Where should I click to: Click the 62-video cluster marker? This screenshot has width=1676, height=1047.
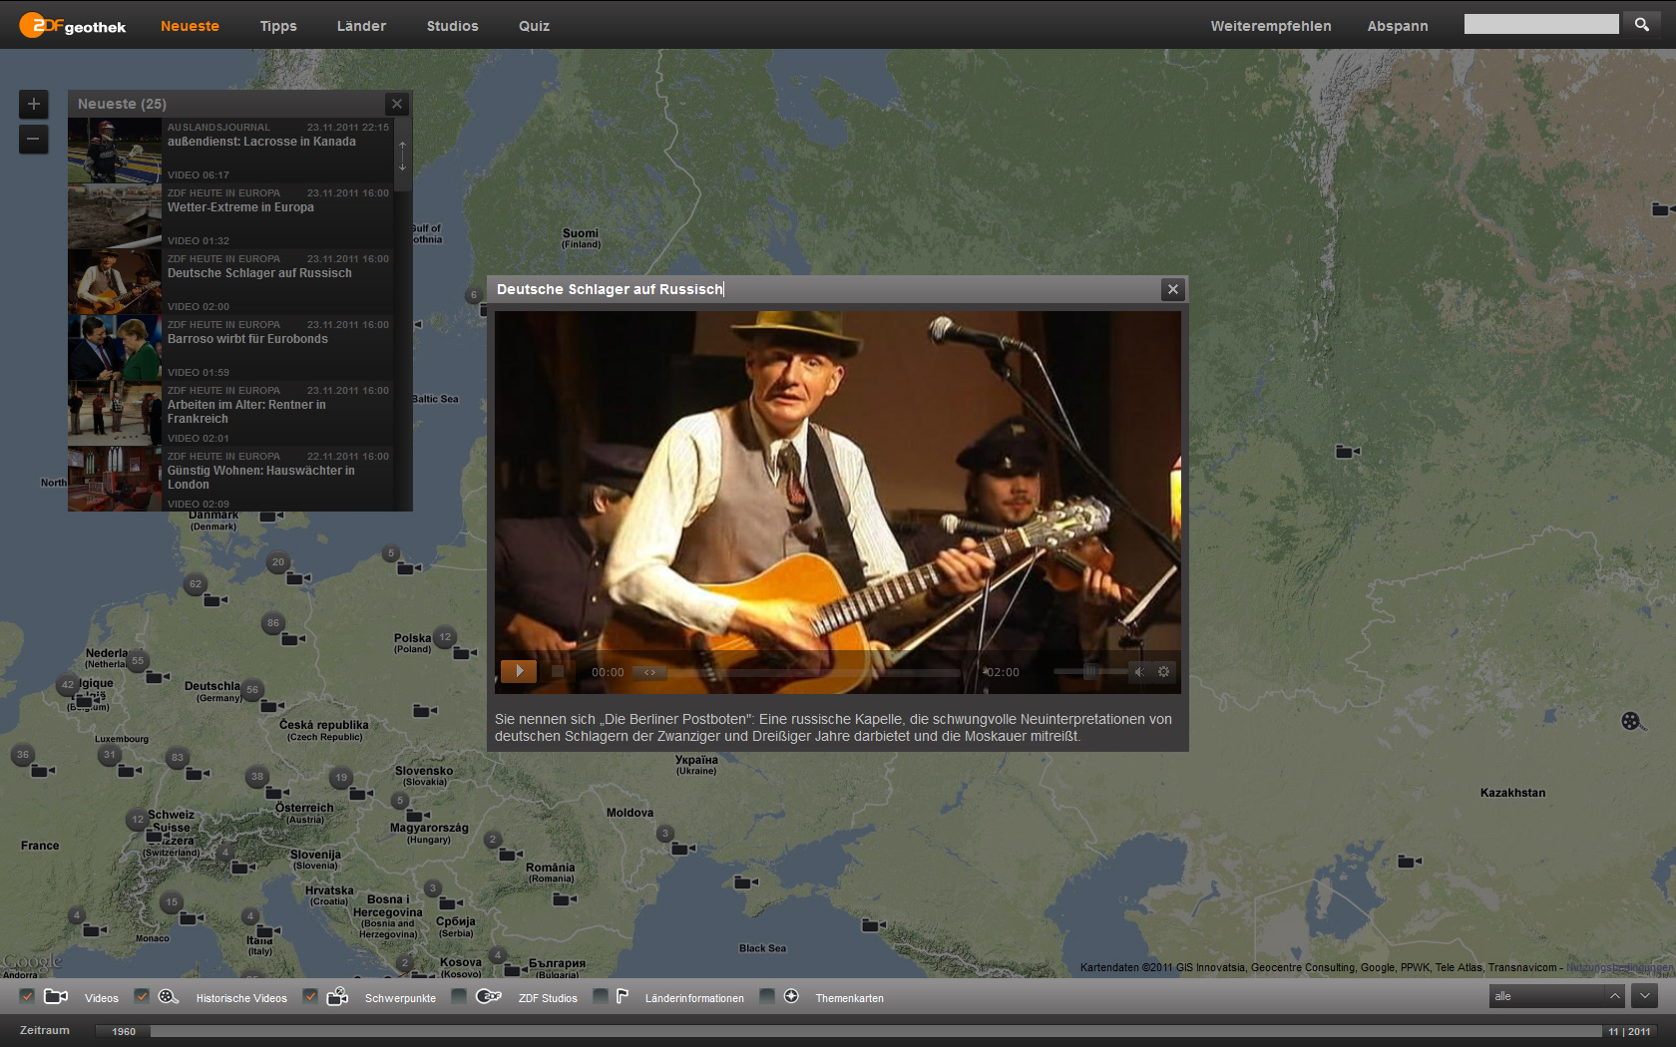196,584
